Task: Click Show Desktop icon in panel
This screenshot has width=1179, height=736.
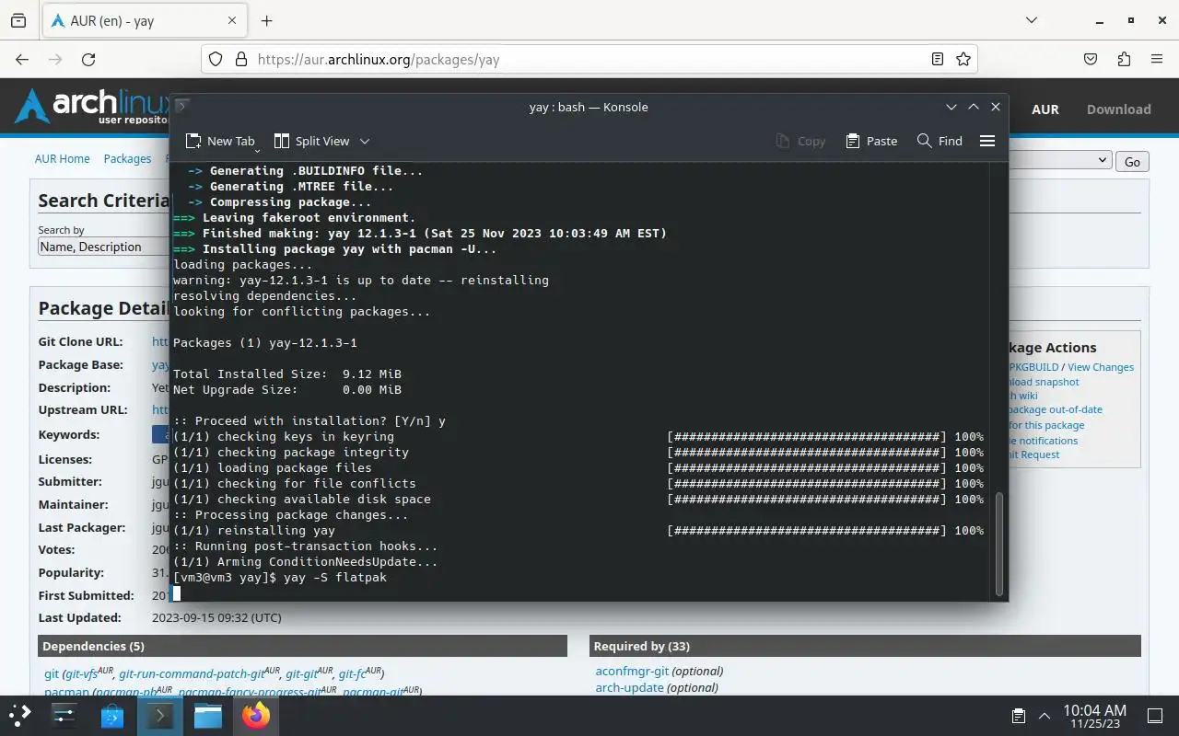Action: tap(1155, 716)
